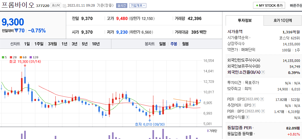Screen dimensions: 302x139
Task: Click the -0.75% change rate
Action: pos(37,30)
